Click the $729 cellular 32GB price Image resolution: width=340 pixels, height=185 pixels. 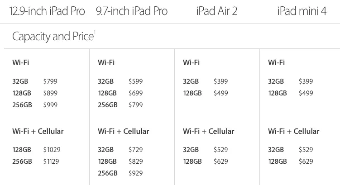click(135, 149)
